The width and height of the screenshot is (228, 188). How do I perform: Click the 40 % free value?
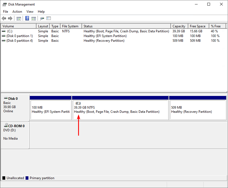[x=214, y=31]
